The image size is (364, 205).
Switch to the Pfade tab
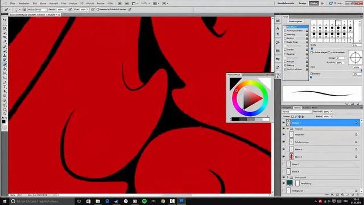(x=315, y=108)
